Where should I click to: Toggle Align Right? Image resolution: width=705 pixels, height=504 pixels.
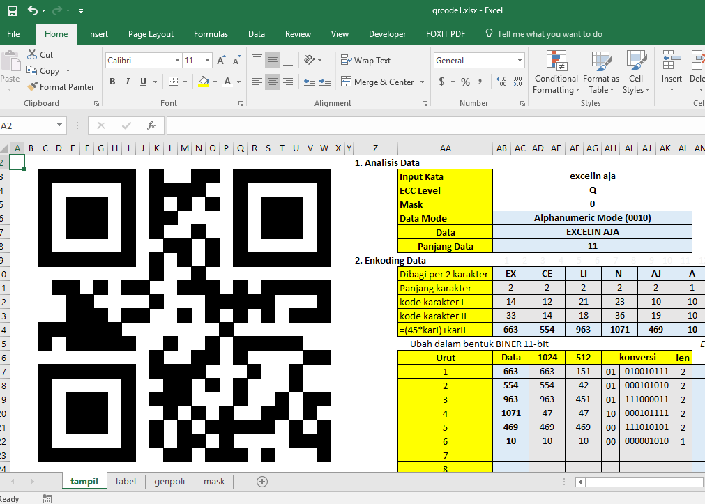point(288,82)
